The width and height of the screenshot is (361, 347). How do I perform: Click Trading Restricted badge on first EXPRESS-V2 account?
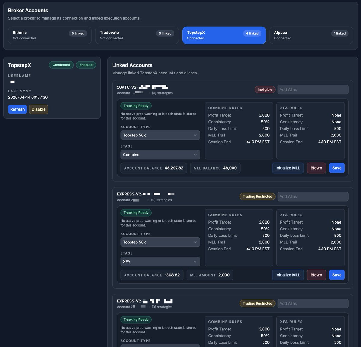tap(258, 196)
